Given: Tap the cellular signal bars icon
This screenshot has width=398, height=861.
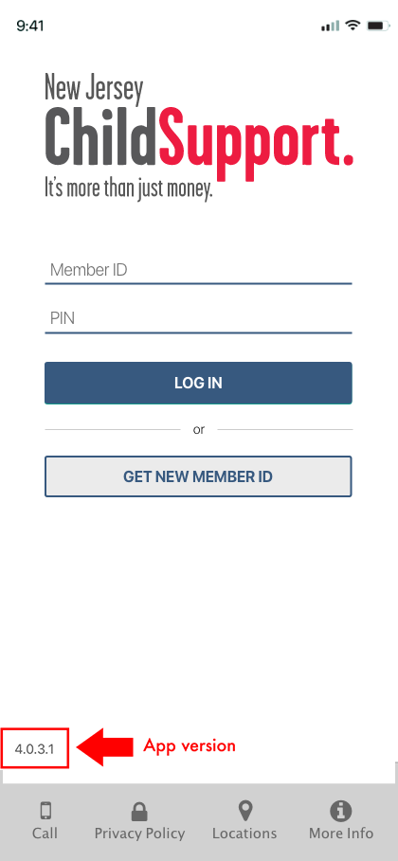Looking at the screenshot, I should 330,26.
